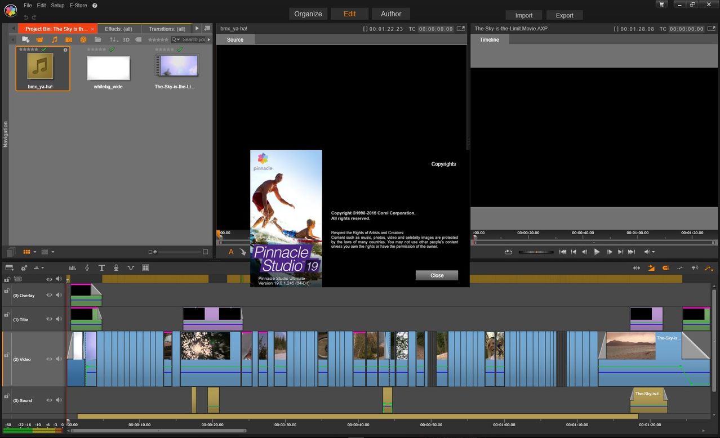
Task: Mute the (2) Video track audio
Action: pyautogui.click(x=59, y=359)
